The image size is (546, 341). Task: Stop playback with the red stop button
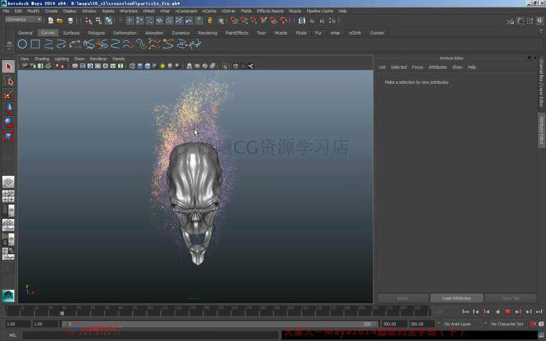pyautogui.click(x=508, y=312)
